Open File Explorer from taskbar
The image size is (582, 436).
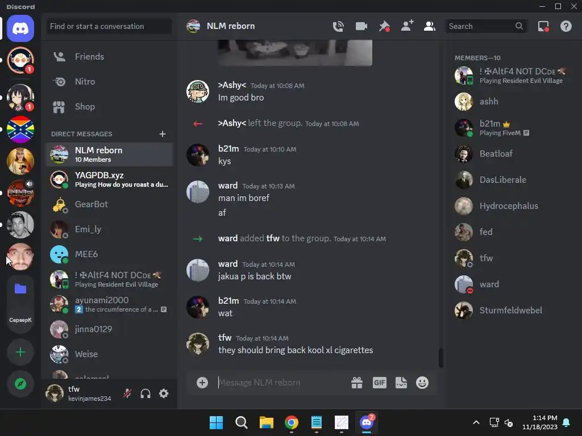[x=266, y=422]
